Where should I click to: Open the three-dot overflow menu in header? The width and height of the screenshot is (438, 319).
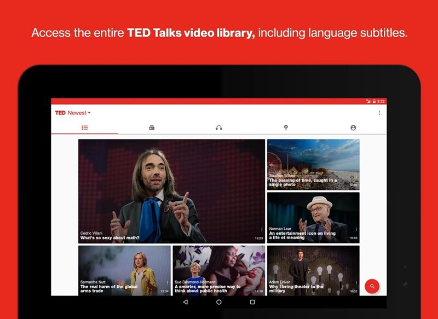pyautogui.click(x=379, y=113)
